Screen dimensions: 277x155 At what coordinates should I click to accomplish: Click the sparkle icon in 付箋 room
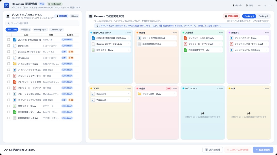(249, 113)
